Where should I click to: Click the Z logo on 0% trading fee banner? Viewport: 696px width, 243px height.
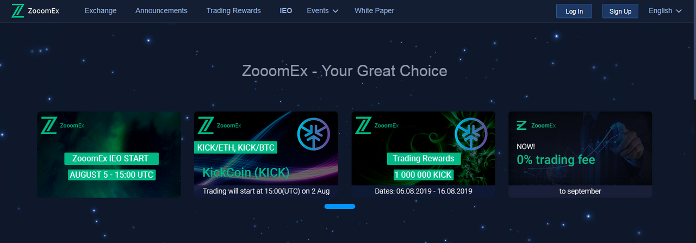[x=521, y=126]
